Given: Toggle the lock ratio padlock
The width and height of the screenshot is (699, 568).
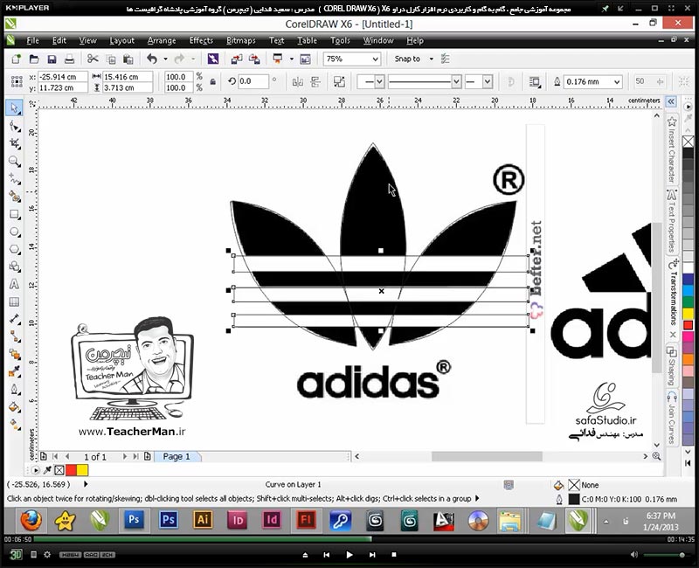Looking at the screenshot, I should click(213, 81).
